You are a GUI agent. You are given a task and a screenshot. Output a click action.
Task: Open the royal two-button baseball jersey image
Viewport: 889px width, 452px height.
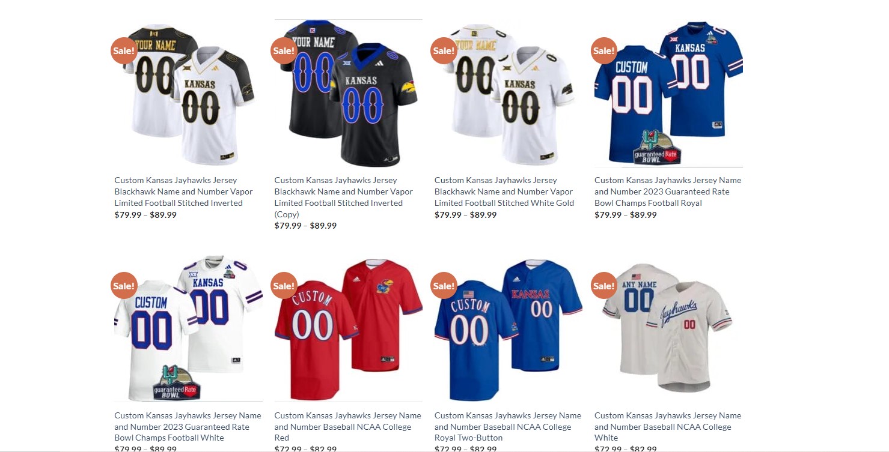click(x=509, y=328)
